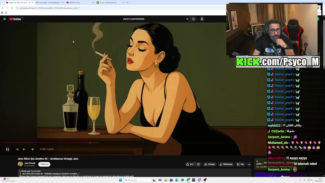Switch to Chrome on the taskbar
325x183 pixels.
point(188,180)
